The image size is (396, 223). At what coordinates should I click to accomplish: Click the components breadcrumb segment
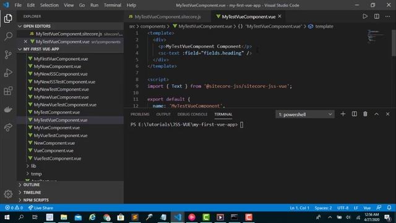point(153,26)
